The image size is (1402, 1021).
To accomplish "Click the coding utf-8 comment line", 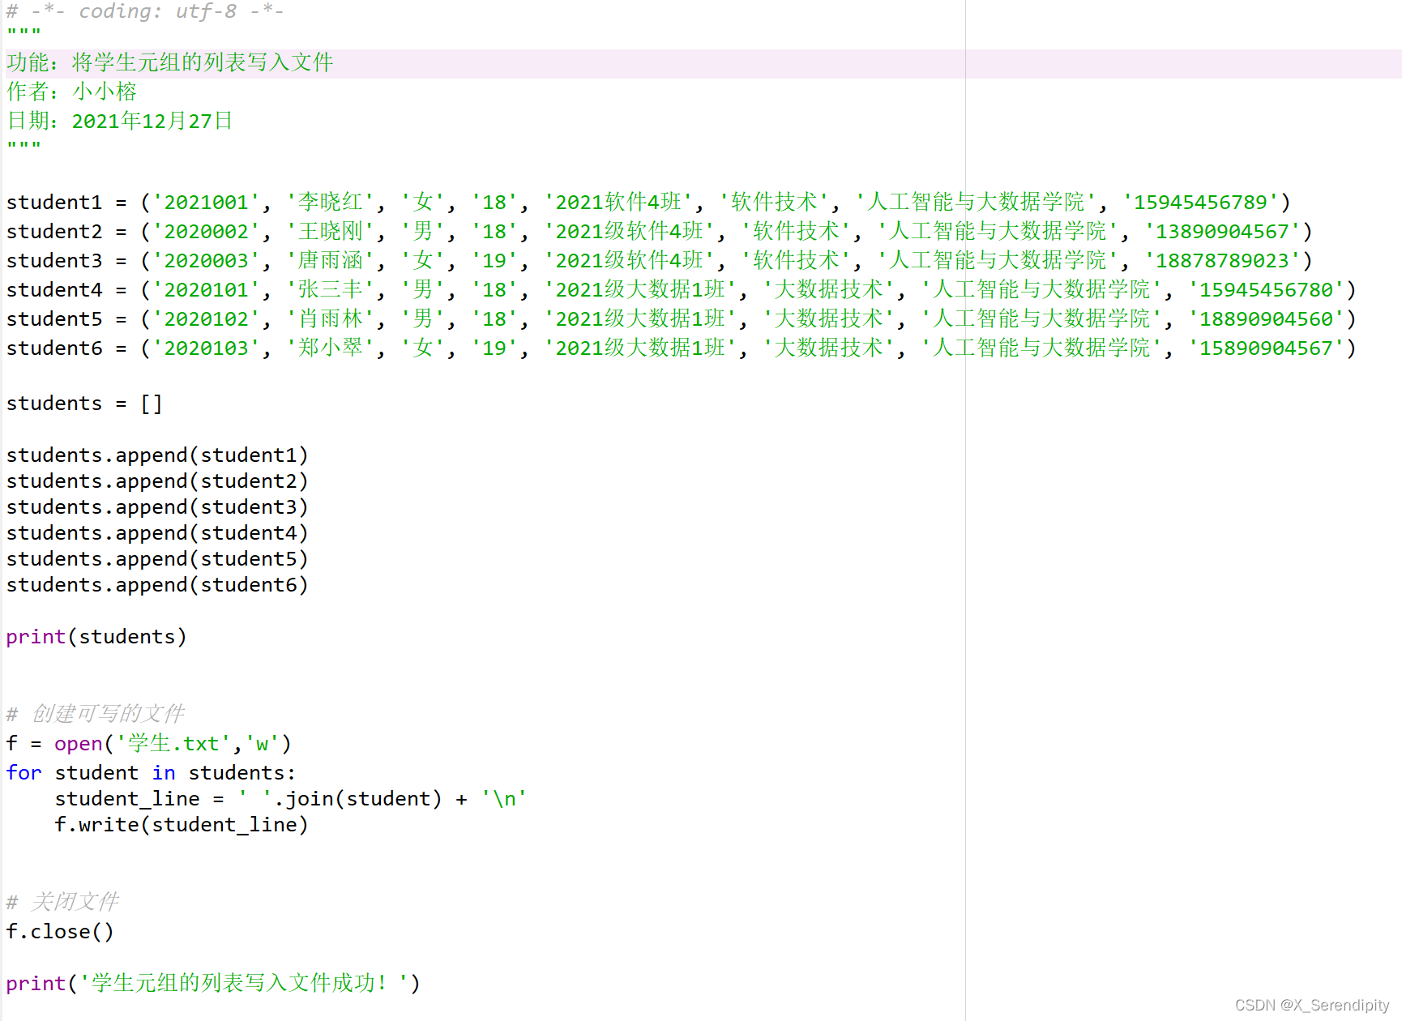I will [x=145, y=11].
